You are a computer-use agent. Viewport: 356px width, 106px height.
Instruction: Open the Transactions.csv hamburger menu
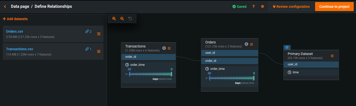(99, 51)
